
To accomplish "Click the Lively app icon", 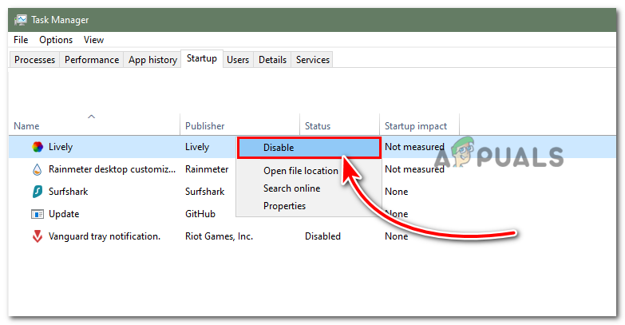I will click(38, 147).
